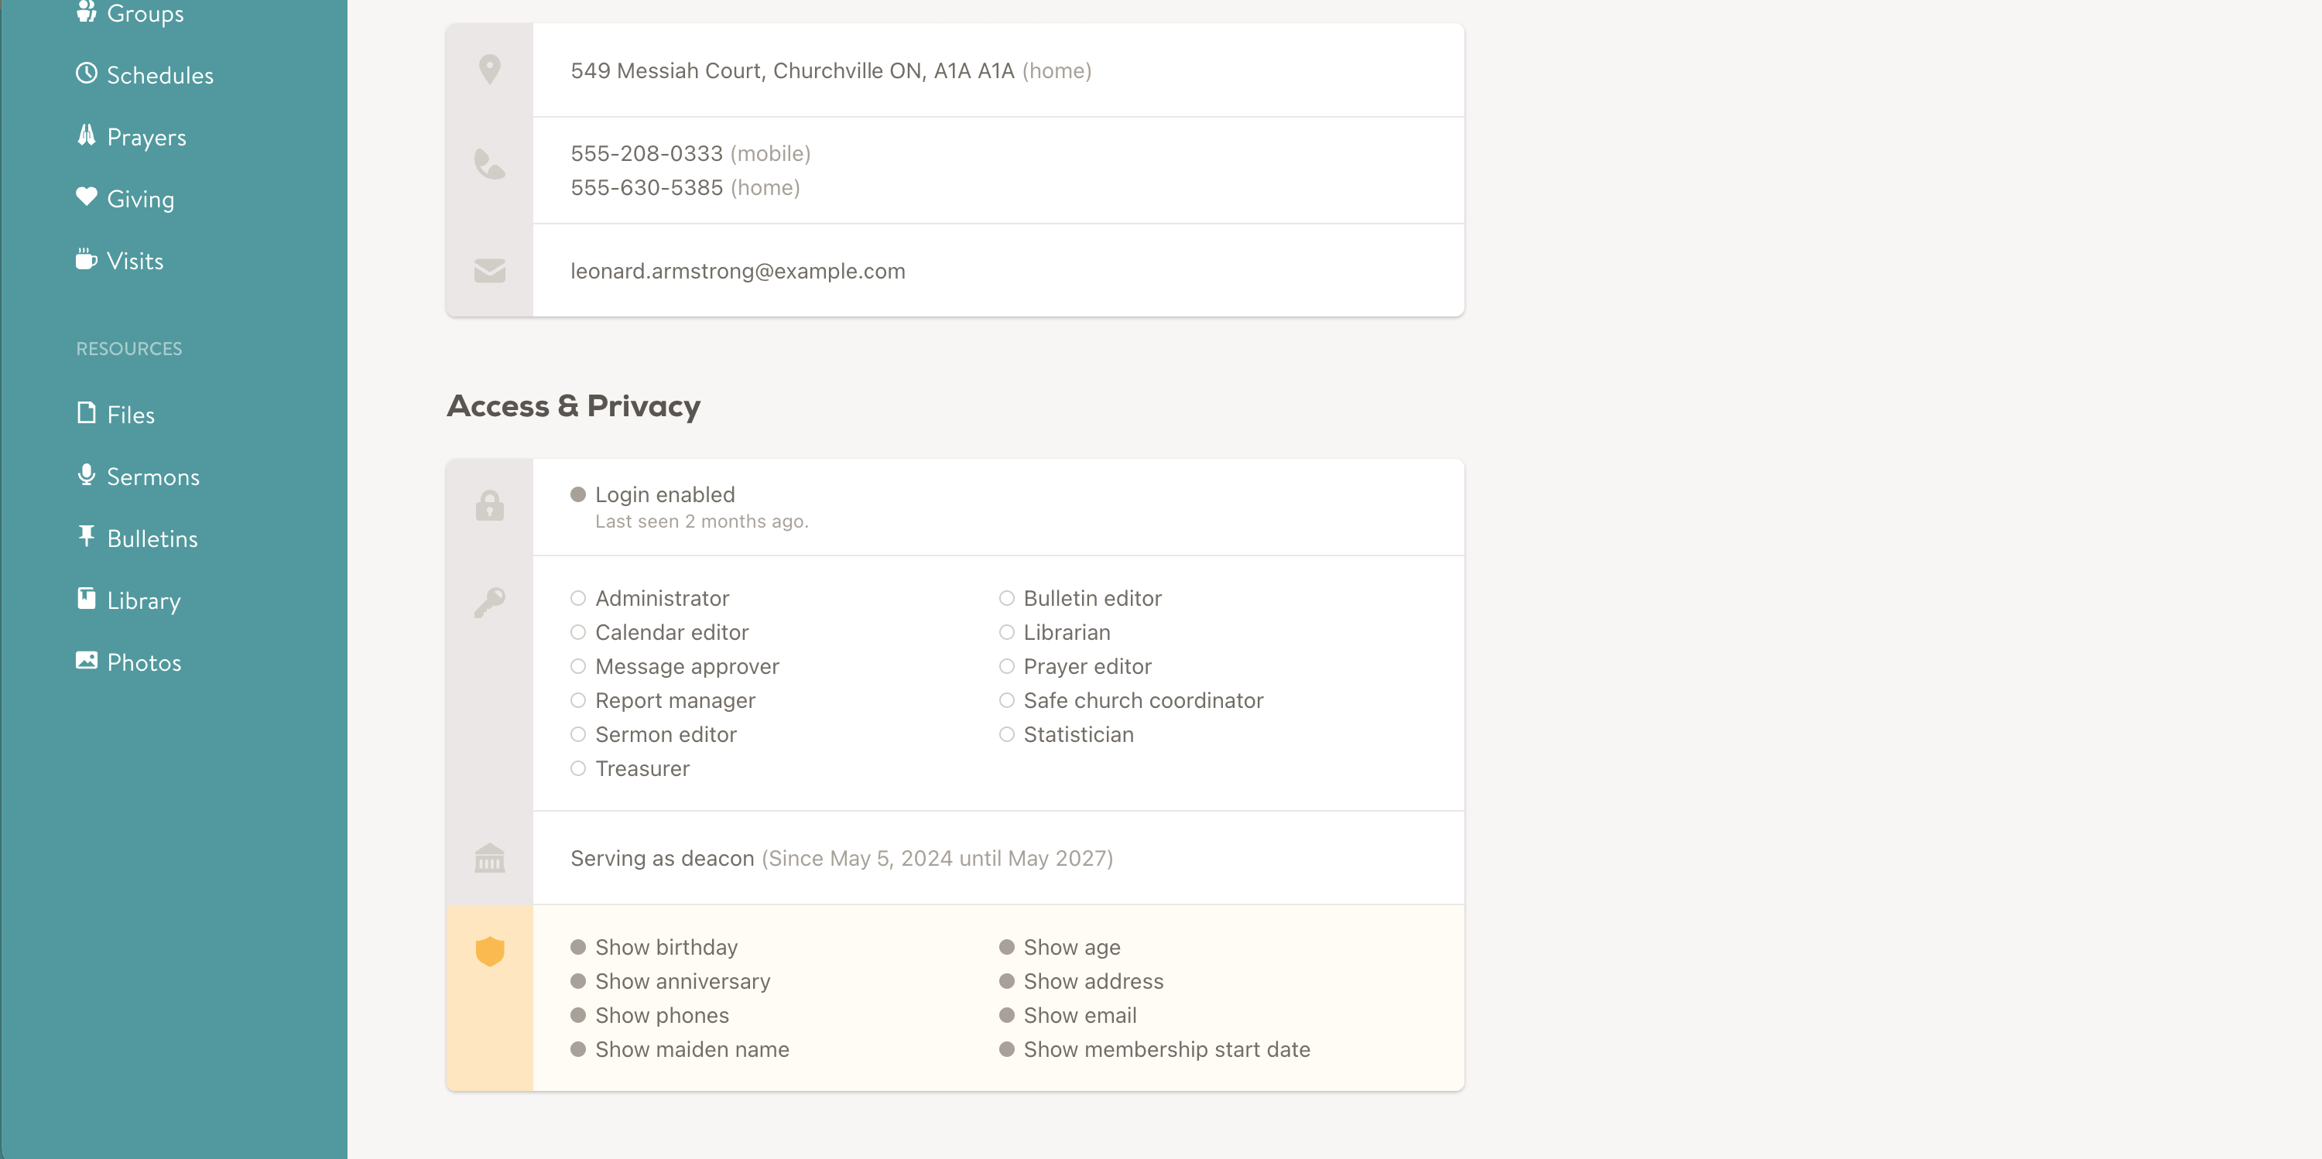Open Schedules in the sidebar
The image size is (2322, 1159).
(144, 75)
